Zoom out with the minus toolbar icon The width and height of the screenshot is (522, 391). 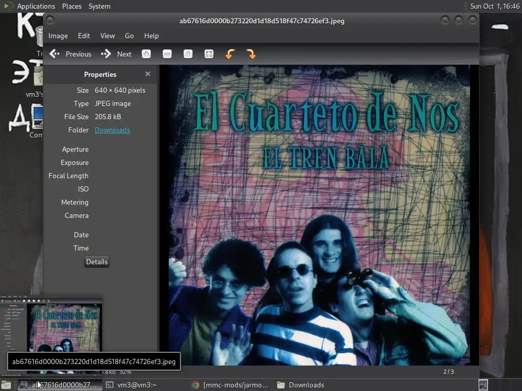(x=167, y=54)
